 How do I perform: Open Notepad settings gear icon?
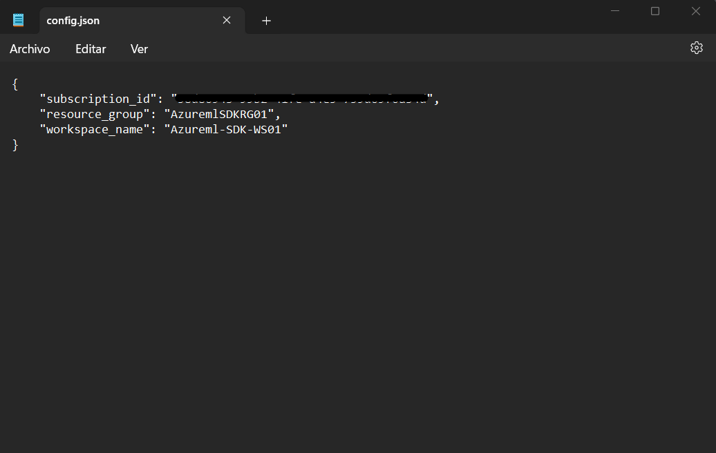pyautogui.click(x=697, y=48)
